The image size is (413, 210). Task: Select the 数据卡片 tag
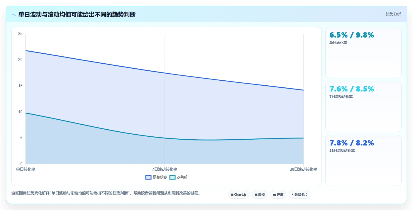point(299,194)
